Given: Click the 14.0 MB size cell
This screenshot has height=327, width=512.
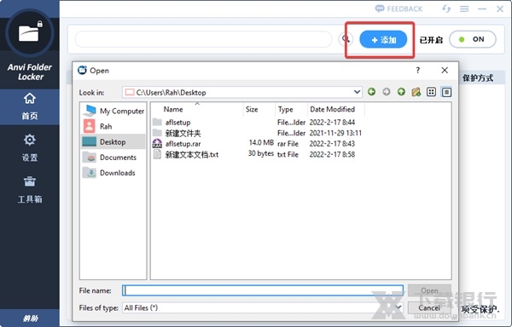Looking at the screenshot, I should tap(261, 143).
